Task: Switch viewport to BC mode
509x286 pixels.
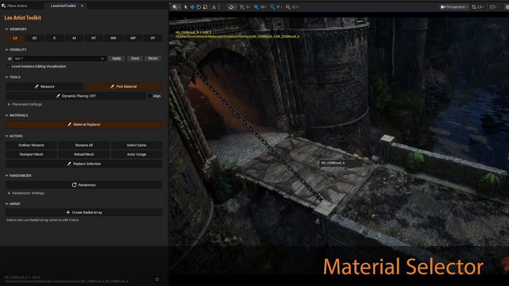Action: (35, 38)
